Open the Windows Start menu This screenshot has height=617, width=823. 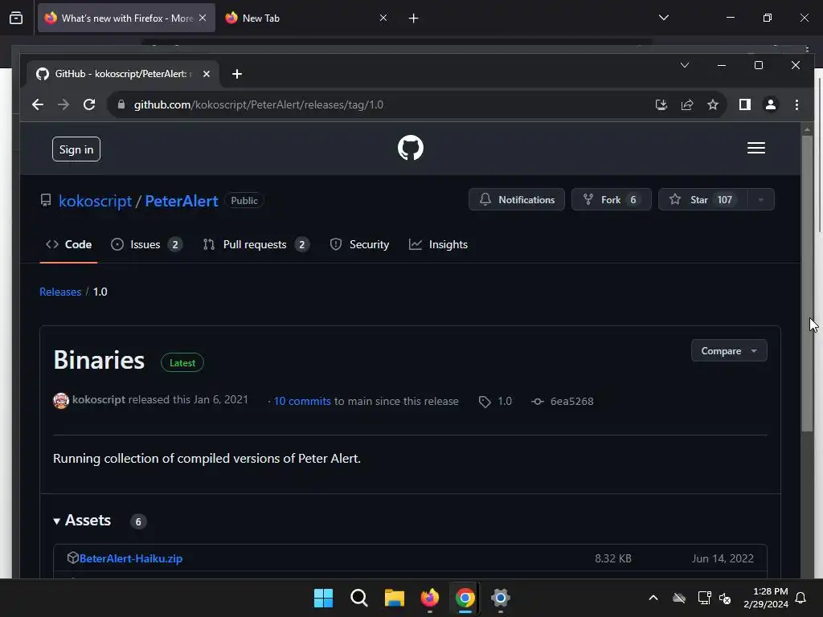(x=323, y=598)
